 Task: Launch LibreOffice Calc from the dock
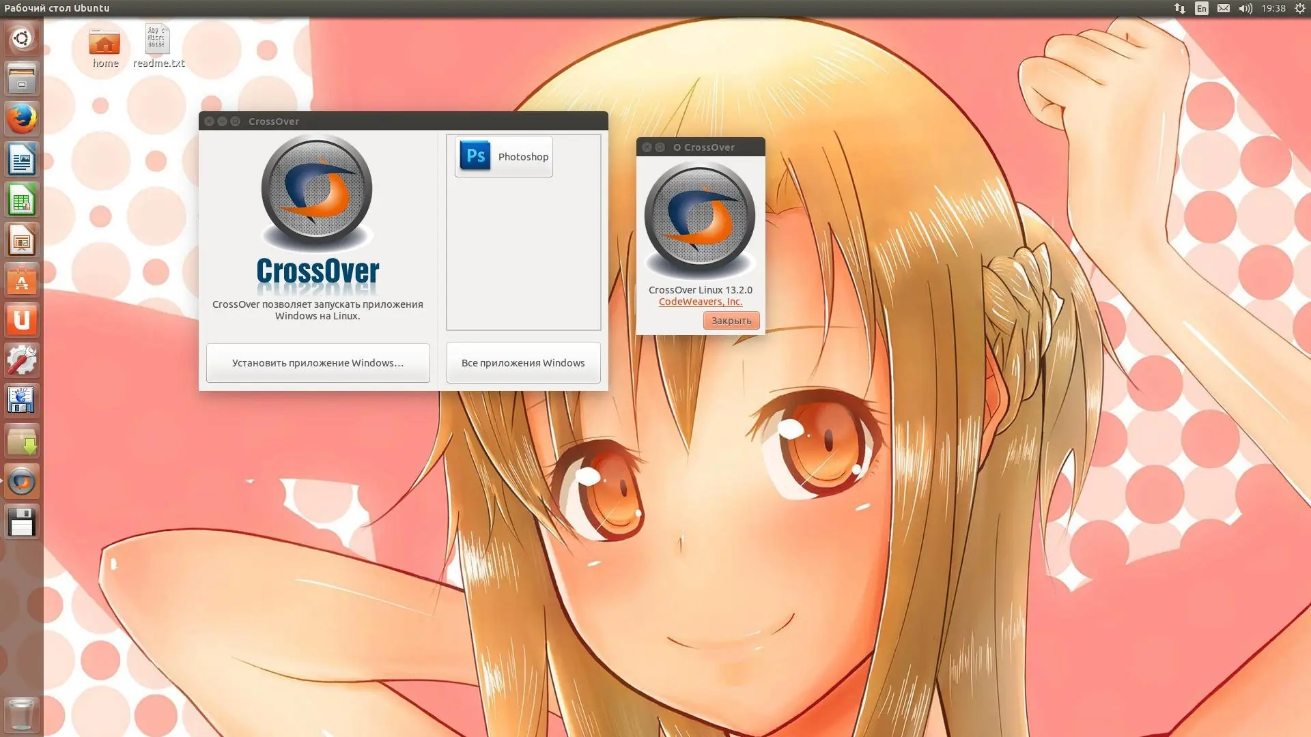(22, 200)
